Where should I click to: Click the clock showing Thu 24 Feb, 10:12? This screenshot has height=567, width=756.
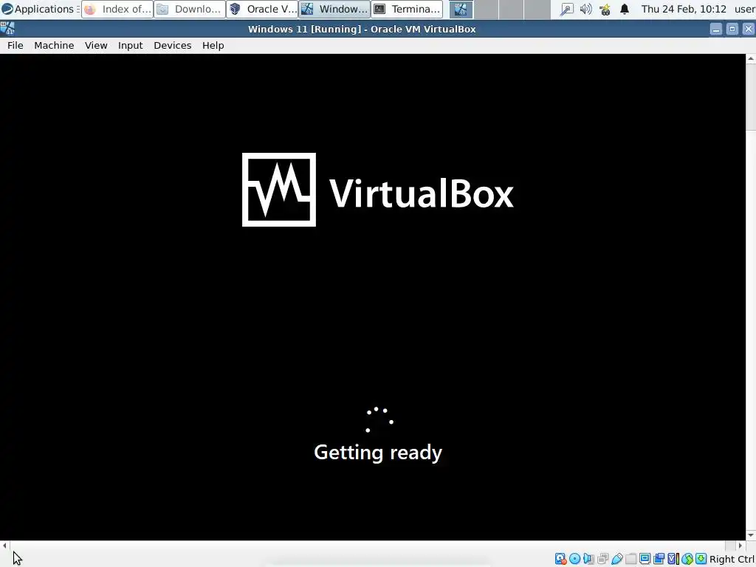[683, 9]
